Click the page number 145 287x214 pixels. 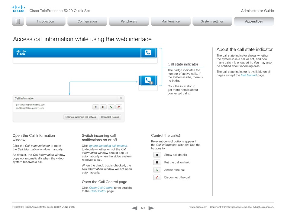coord(143,208)
